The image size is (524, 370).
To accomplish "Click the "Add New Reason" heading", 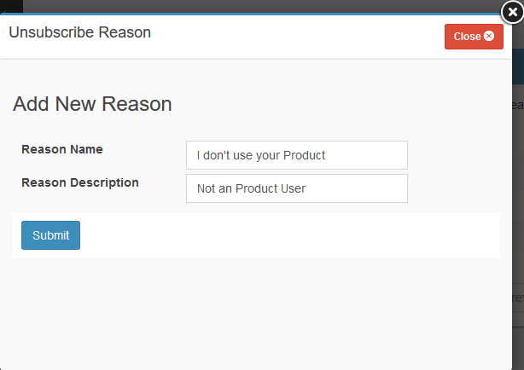I will click(x=92, y=104).
